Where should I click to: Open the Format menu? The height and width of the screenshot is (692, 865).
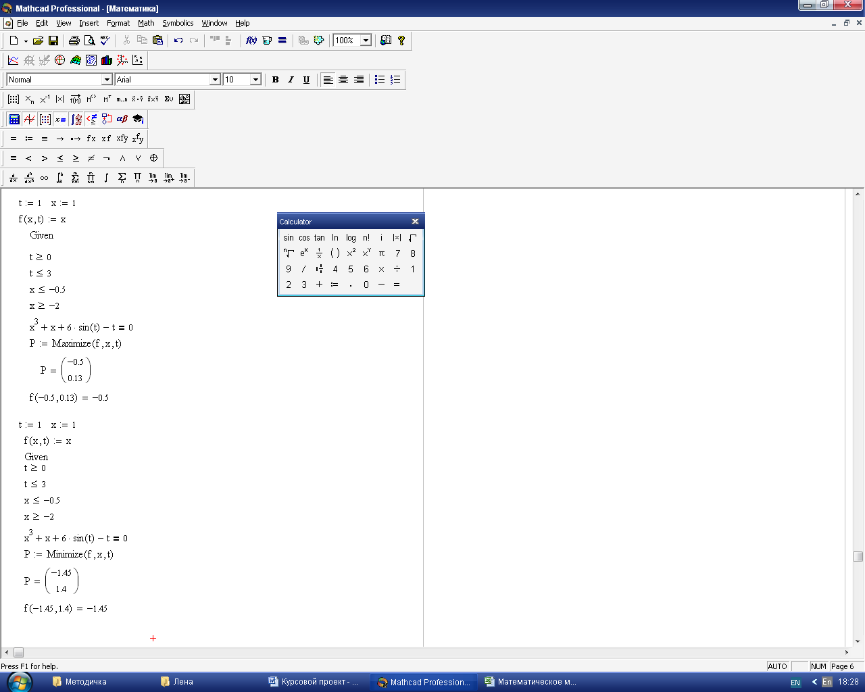click(118, 23)
